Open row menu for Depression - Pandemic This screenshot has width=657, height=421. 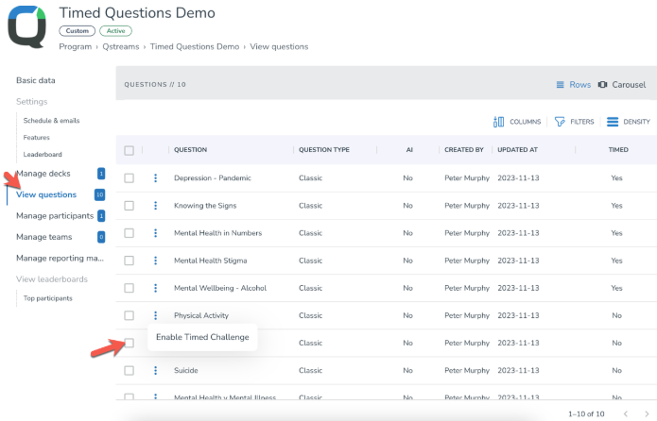155,178
